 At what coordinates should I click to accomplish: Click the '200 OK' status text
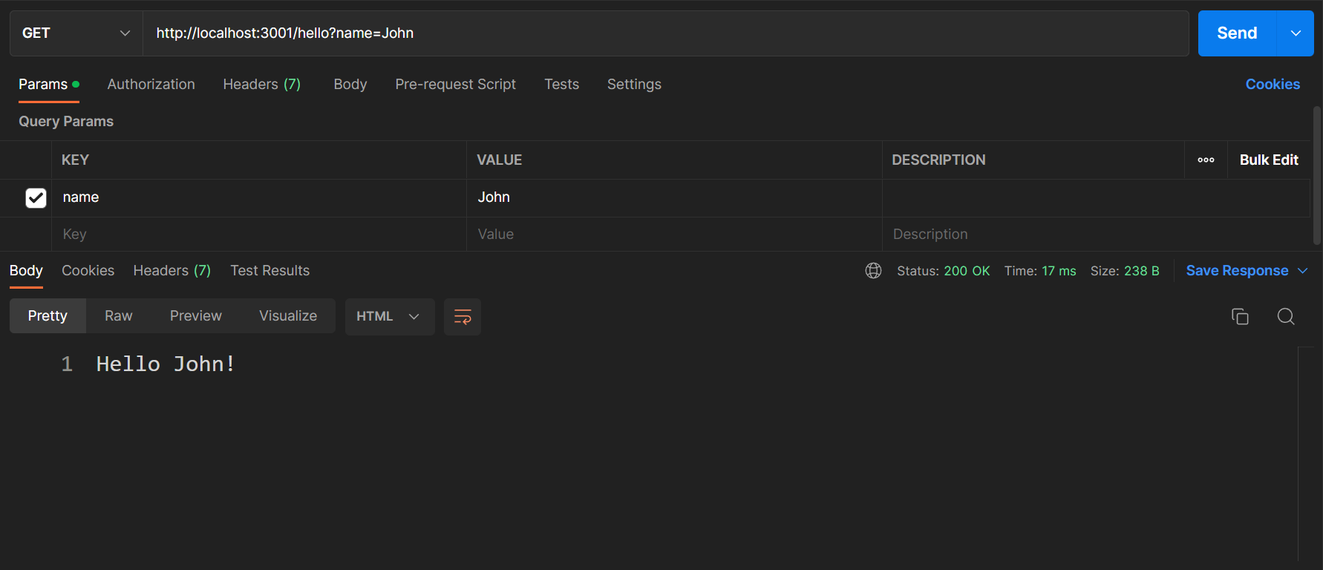[x=967, y=271]
